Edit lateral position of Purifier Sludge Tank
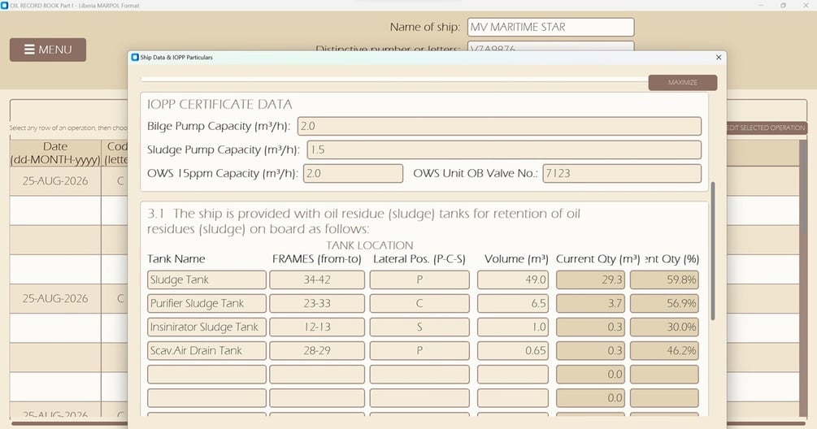Image resolution: width=817 pixels, height=429 pixels. (419, 304)
